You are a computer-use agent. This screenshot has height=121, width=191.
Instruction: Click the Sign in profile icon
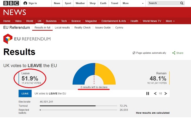click(25, 3)
